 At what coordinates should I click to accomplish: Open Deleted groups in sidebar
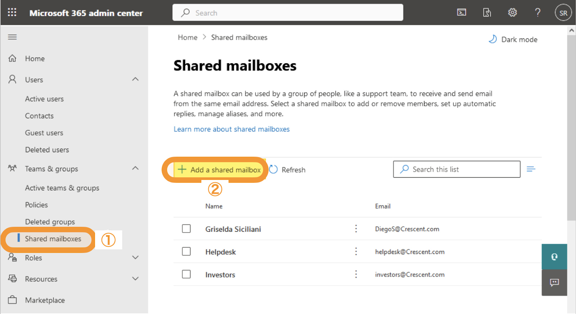tap(50, 222)
